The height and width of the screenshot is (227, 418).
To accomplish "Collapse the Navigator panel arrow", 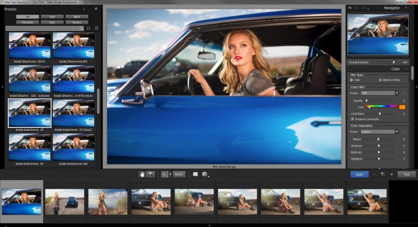I will (x=406, y=8).
